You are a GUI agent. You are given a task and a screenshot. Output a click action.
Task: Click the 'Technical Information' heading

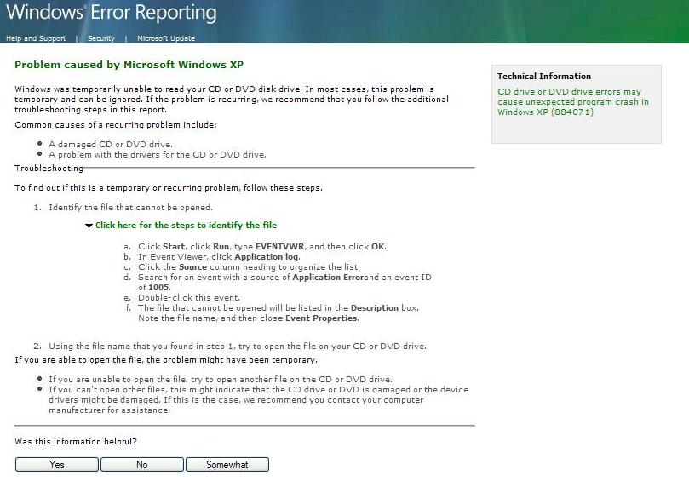544,76
